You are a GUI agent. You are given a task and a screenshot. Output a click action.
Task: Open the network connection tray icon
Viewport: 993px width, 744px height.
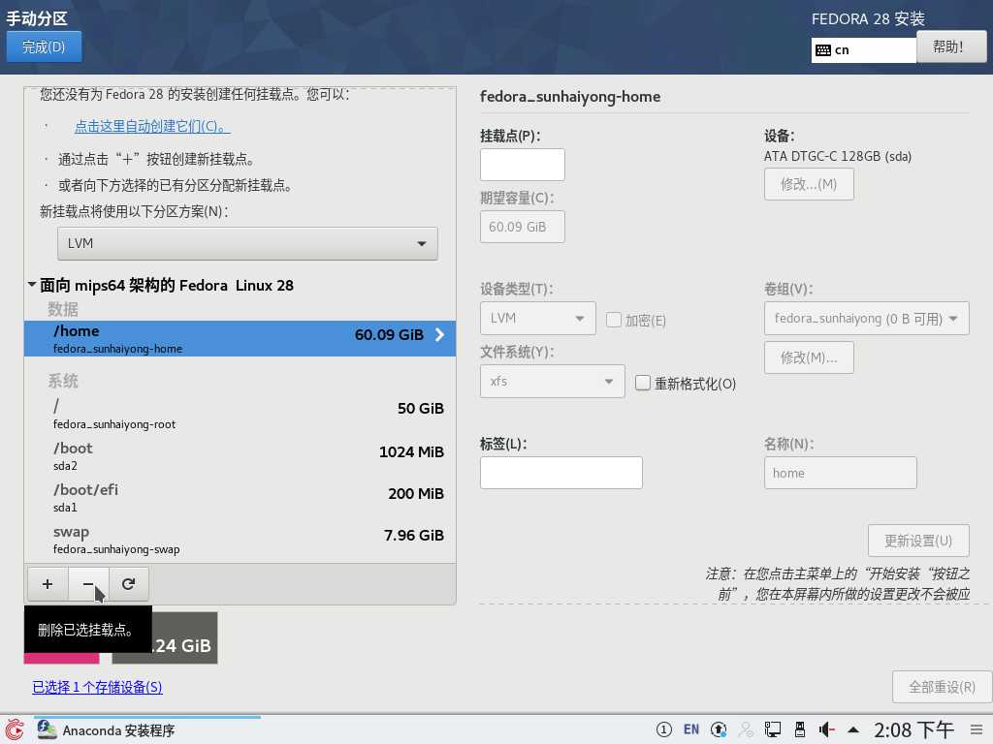[x=773, y=730]
